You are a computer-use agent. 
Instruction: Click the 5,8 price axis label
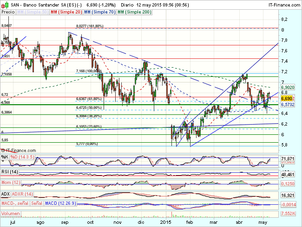284,145
